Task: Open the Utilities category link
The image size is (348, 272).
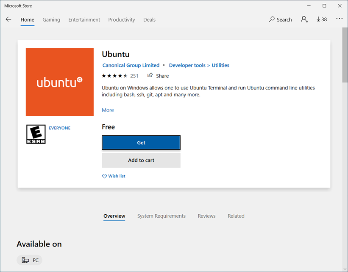Action: click(x=220, y=65)
